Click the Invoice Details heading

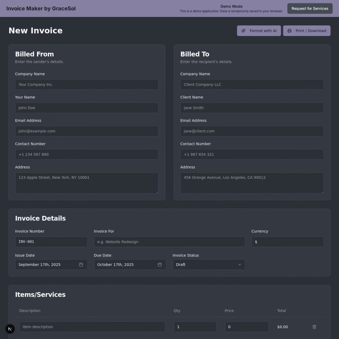click(40, 218)
